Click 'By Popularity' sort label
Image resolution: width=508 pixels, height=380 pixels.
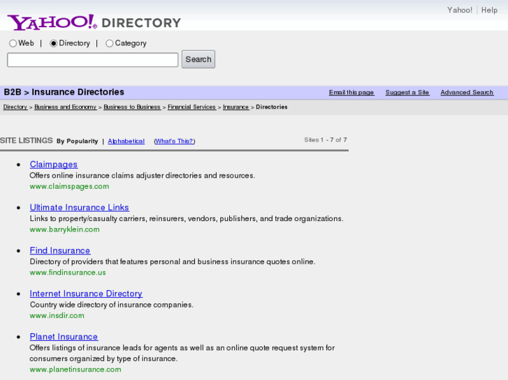(77, 141)
